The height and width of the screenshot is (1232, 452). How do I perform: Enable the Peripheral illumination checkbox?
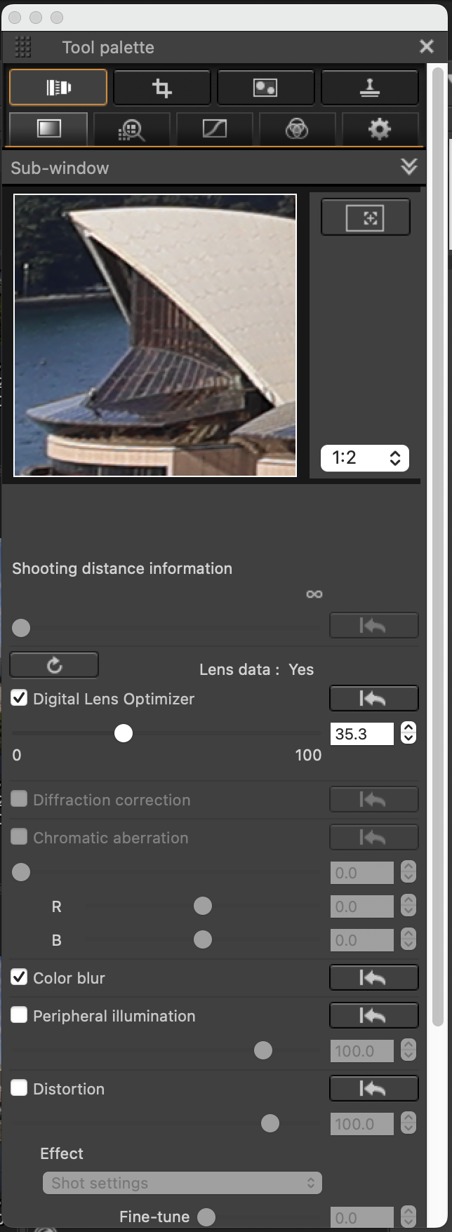click(19, 1015)
